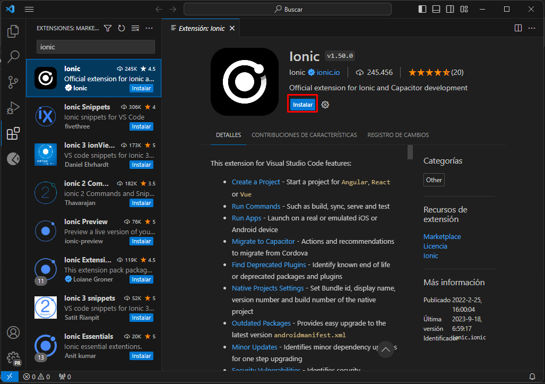Open the Extensions view icon
Screen dimensions: 545x384
pos(13,133)
